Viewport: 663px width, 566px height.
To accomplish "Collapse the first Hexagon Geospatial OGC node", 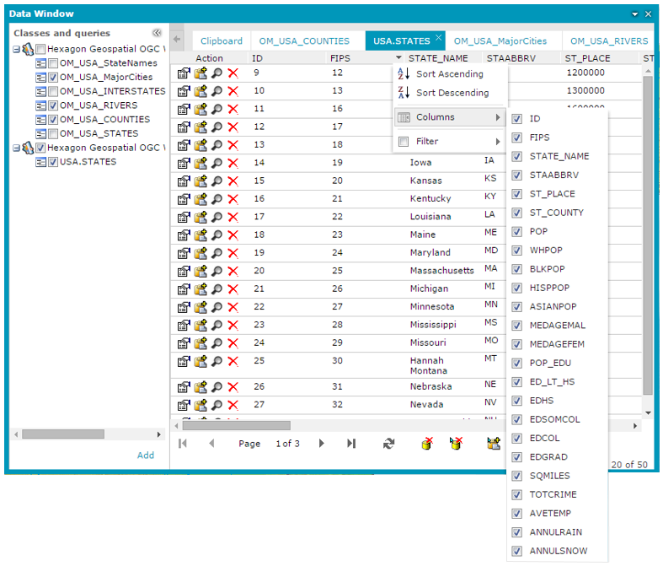I will tap(16, 50).
